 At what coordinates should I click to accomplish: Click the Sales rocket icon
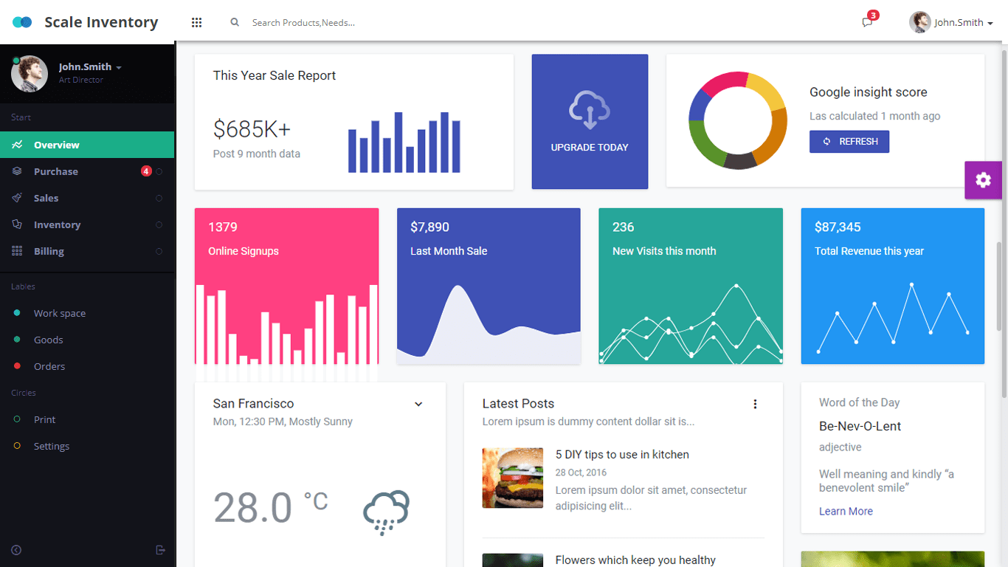(x=17, y=198)
